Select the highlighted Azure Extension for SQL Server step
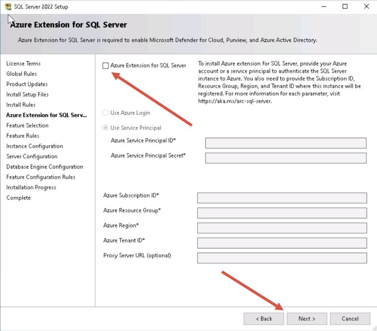 point(47,115)
